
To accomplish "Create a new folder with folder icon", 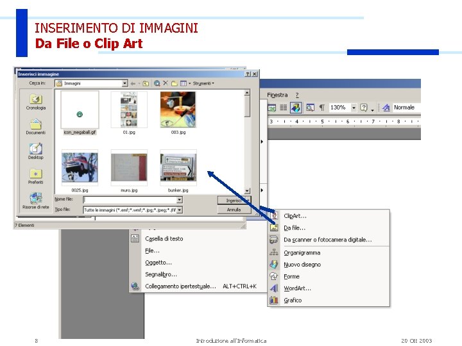I will pos(175,83).
